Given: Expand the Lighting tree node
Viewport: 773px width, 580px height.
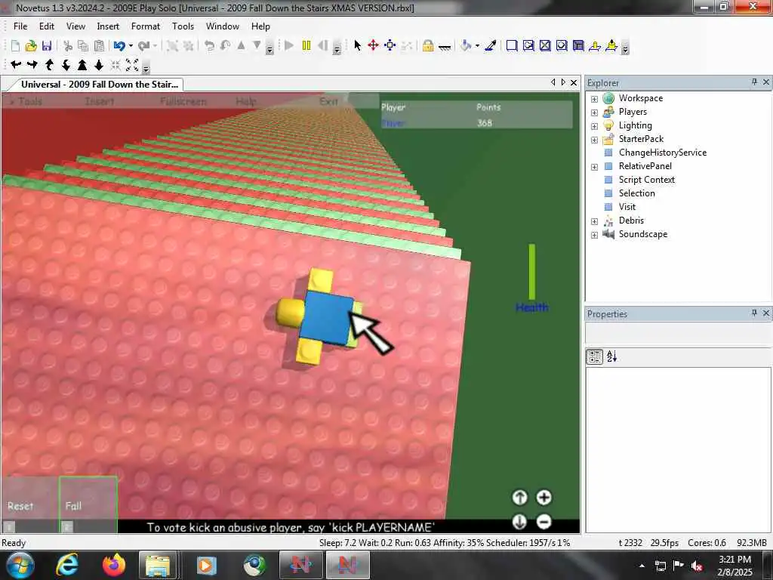Looking at the screenshot, I should point(594,126).
